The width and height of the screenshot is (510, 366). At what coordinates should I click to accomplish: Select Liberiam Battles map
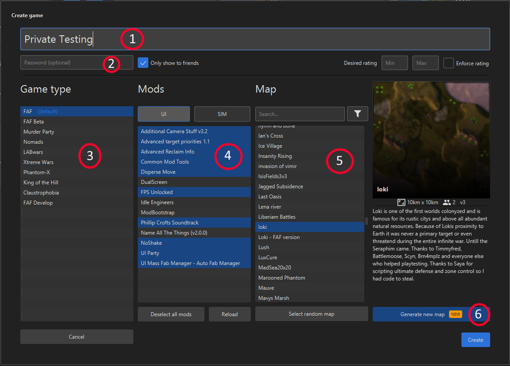tap(310, 217)
